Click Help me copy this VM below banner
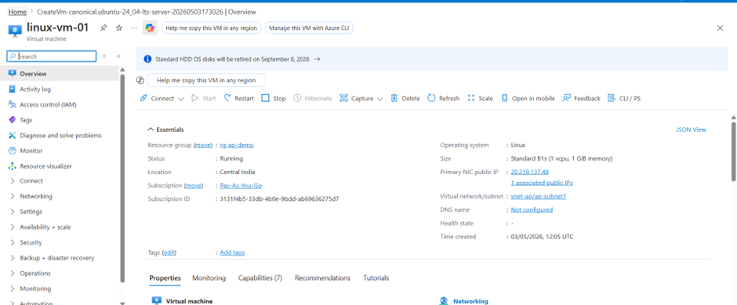Image resolution: width=737 pixels, height=305 pixels. [x=206, y=80]
